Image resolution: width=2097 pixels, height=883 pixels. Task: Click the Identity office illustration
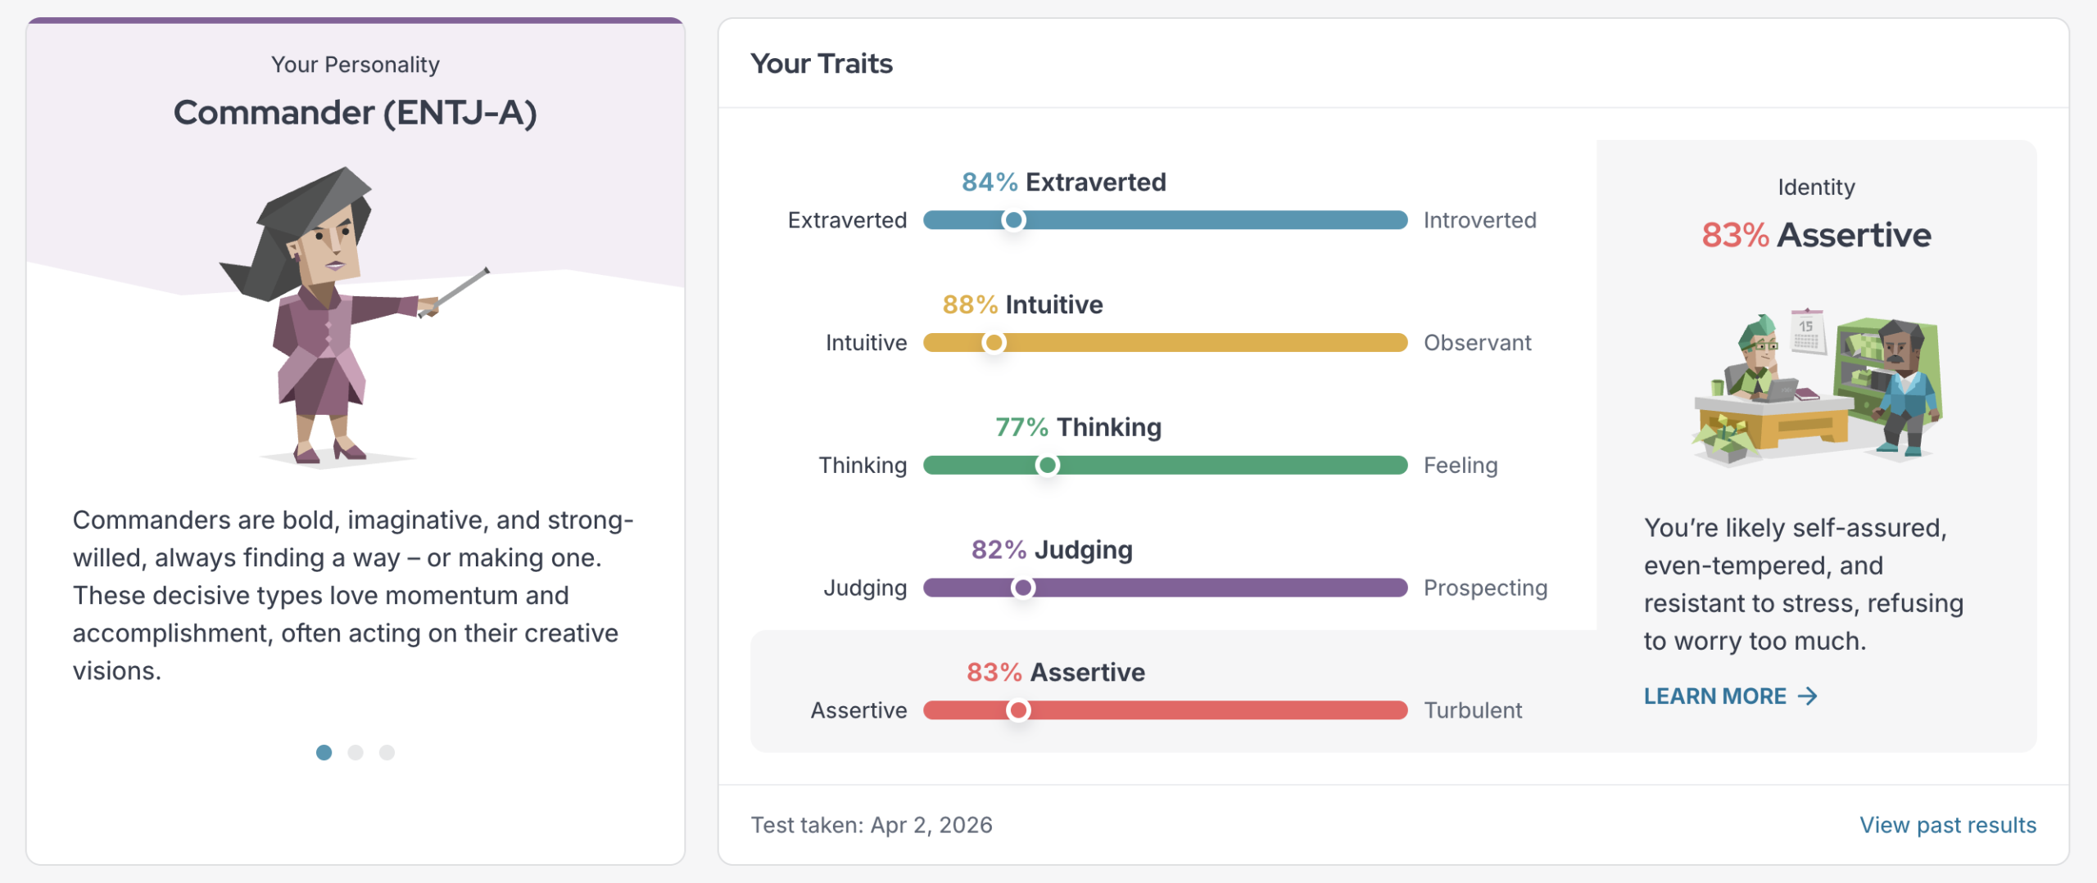1817,386
